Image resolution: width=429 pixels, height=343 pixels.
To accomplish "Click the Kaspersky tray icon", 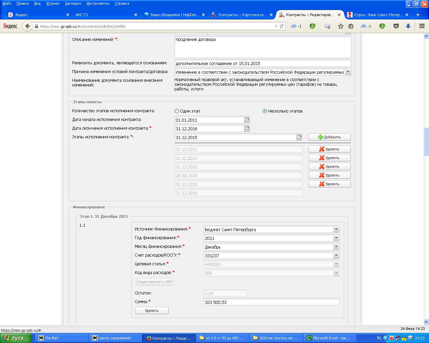I will [392, 338].
